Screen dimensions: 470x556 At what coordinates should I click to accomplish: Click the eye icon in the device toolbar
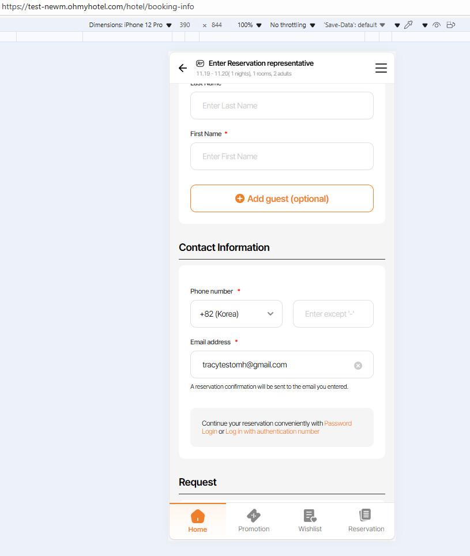click(437, 25)
